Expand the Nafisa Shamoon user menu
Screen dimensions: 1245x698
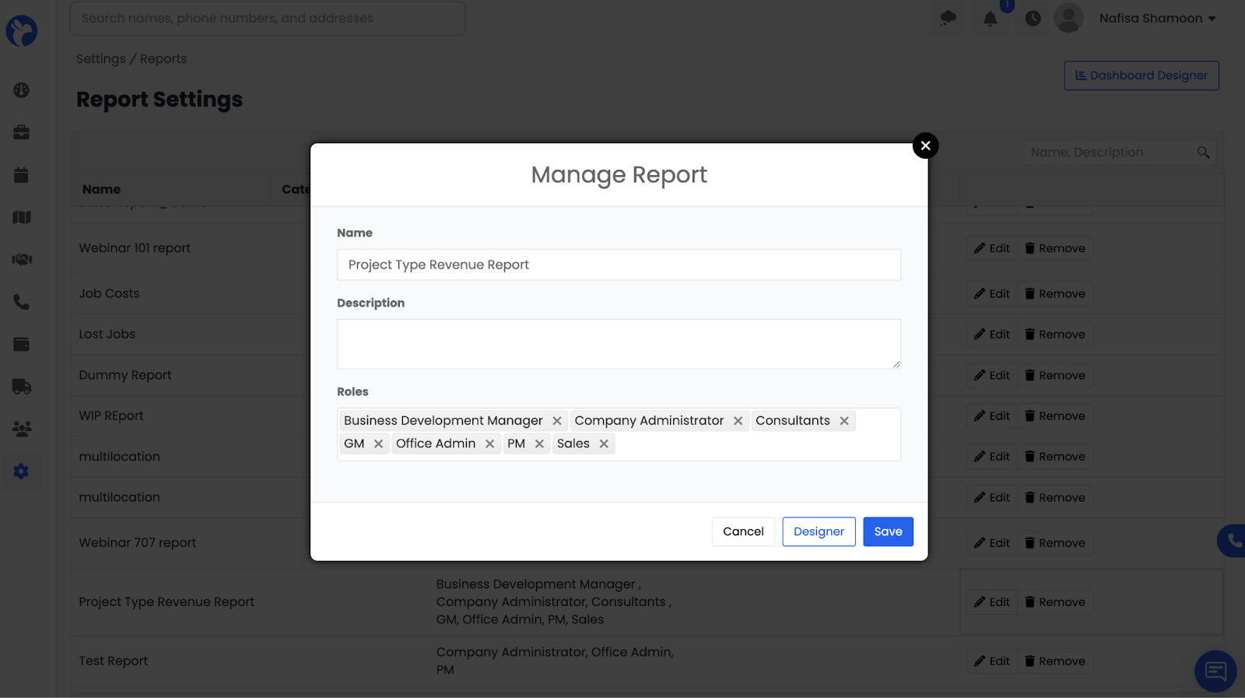point(1157,19)
